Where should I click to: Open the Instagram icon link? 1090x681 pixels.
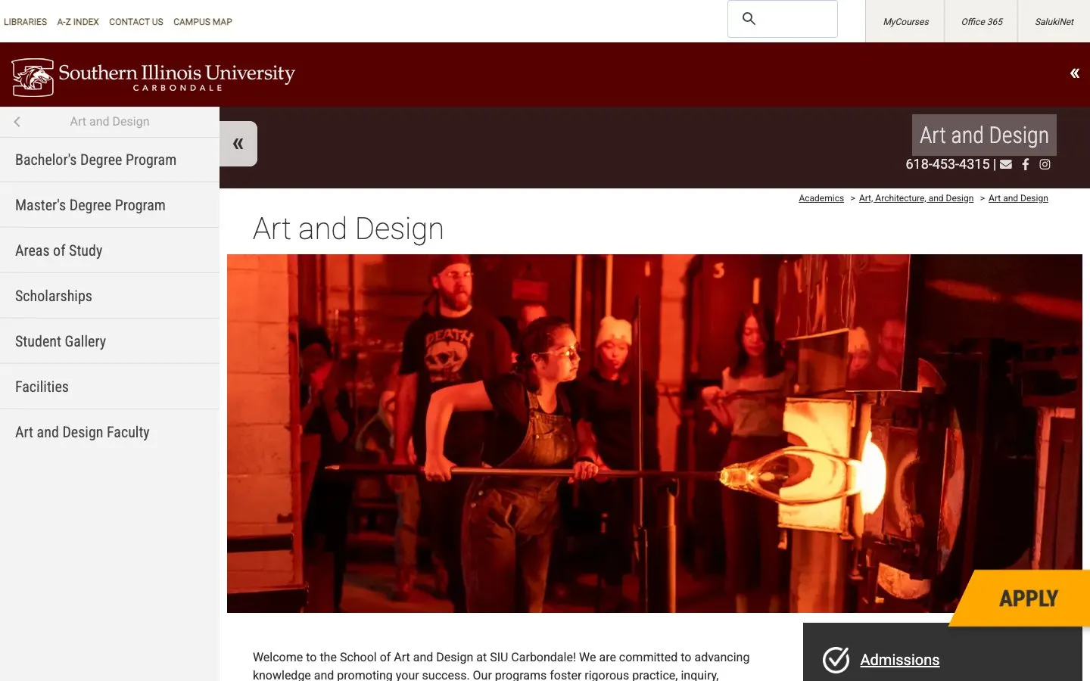pos(1045,164)
